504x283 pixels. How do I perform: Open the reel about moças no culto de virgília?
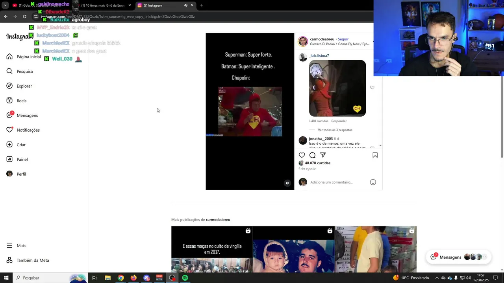[212, 249]
